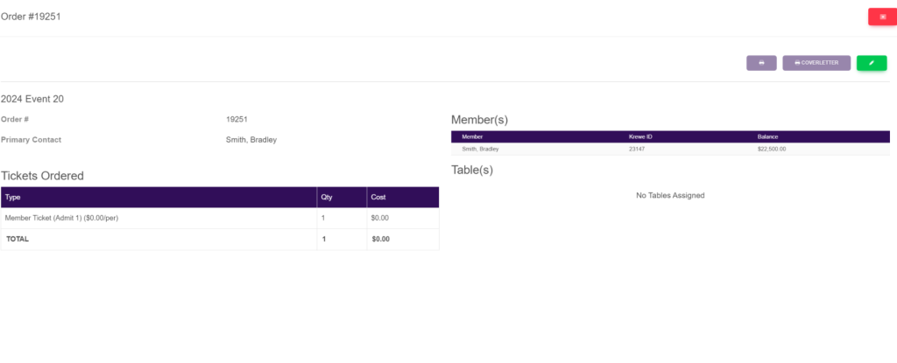Click the No Tables Assigned message

pyautogui.click(x=670, y=195)
